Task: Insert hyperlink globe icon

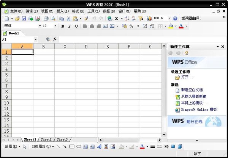Action: [x=110, y=19]
